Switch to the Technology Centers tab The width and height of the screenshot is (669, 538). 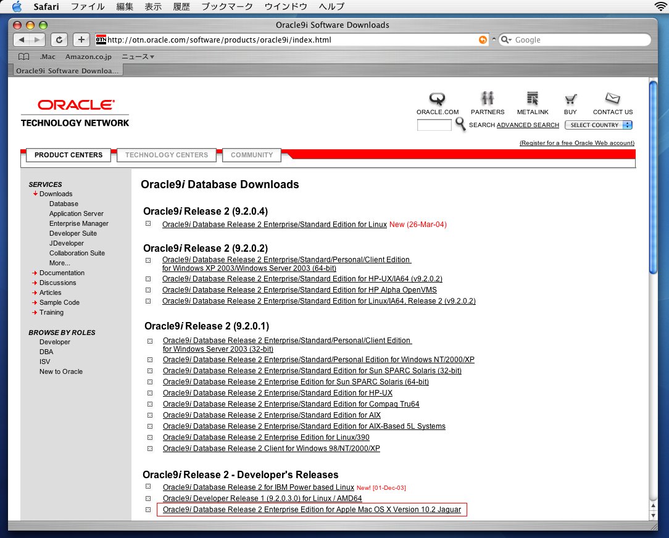point(167,155)
